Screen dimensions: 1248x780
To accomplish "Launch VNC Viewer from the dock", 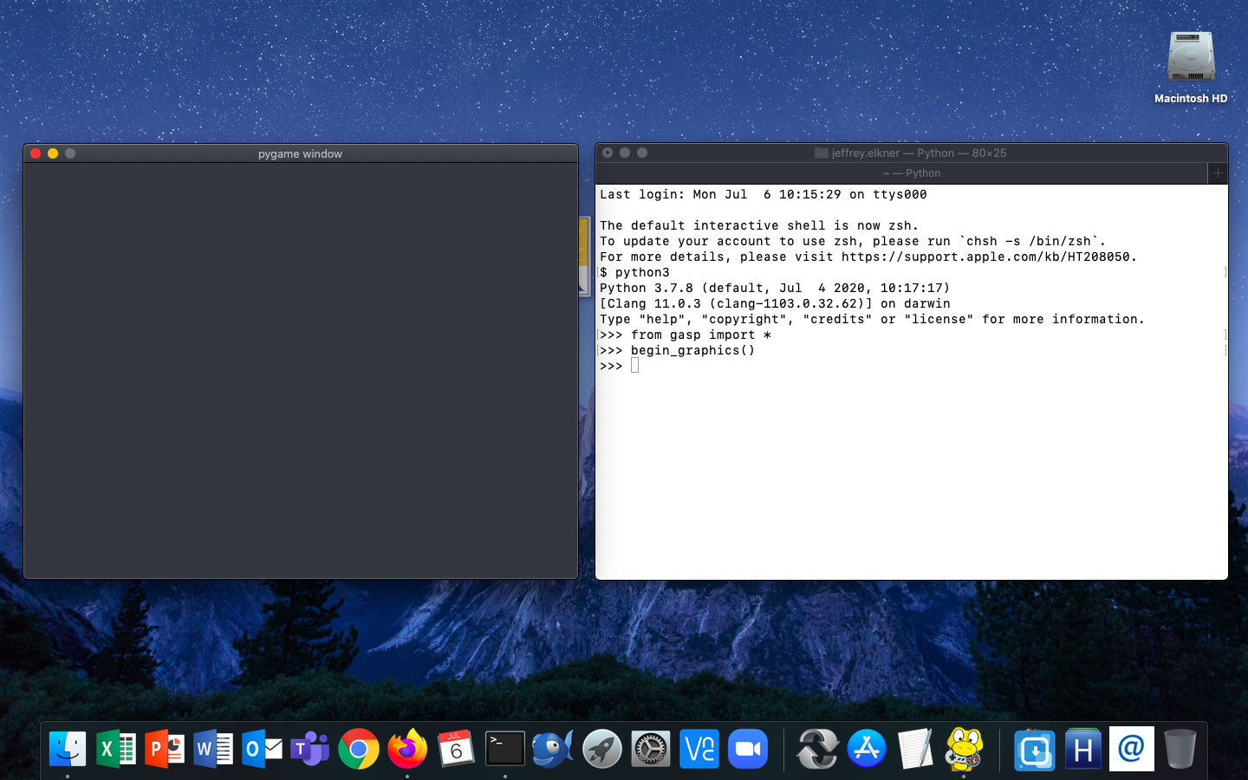I will click(x=699, y=750).
